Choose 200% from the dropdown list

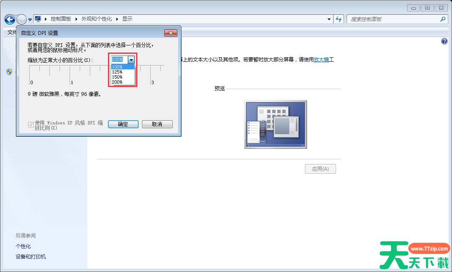tap(123, 82)
